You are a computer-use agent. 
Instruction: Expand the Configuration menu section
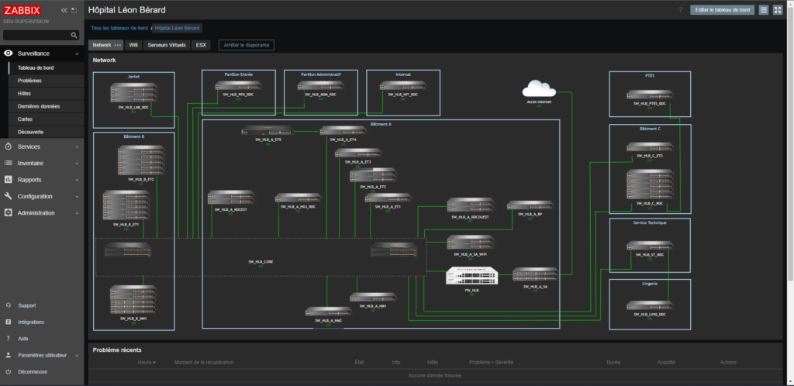click(x=42, y=196)
